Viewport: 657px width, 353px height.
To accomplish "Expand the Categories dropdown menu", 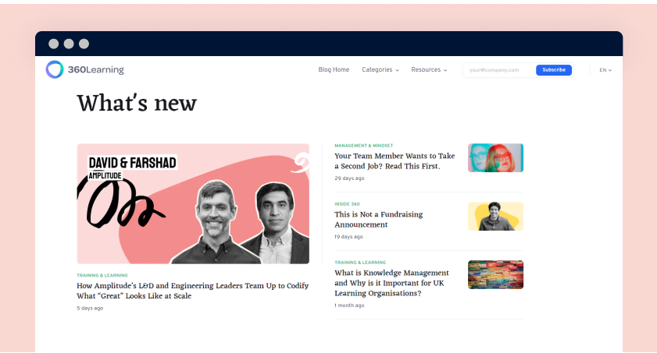I will (380, 70).
